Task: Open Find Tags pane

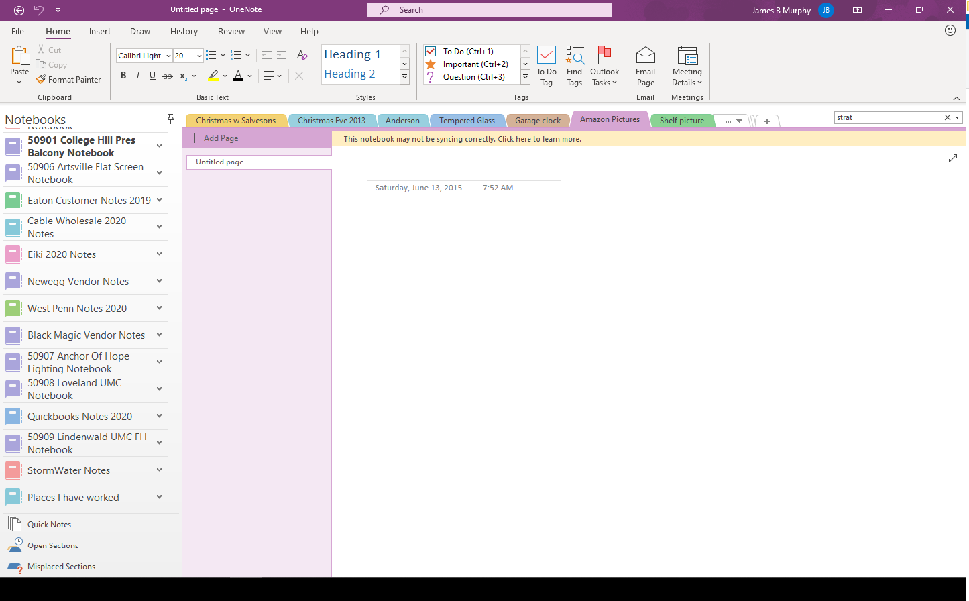Action: point(575,66)
